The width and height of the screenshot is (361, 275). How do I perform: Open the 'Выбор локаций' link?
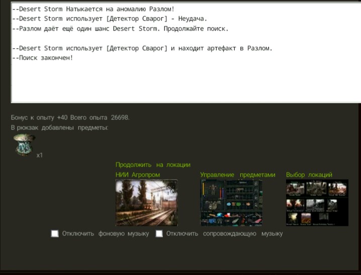pos(309,175)
